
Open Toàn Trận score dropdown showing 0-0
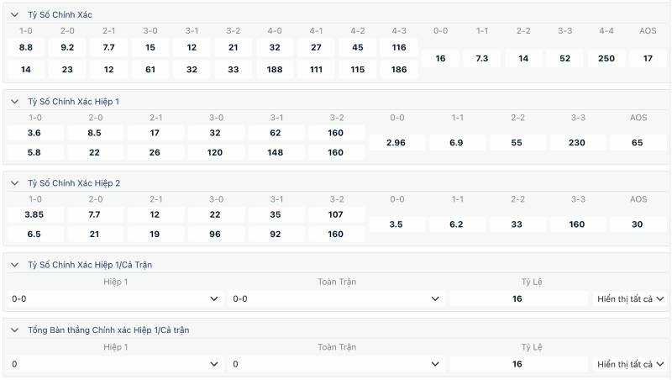tap(336, 298)
